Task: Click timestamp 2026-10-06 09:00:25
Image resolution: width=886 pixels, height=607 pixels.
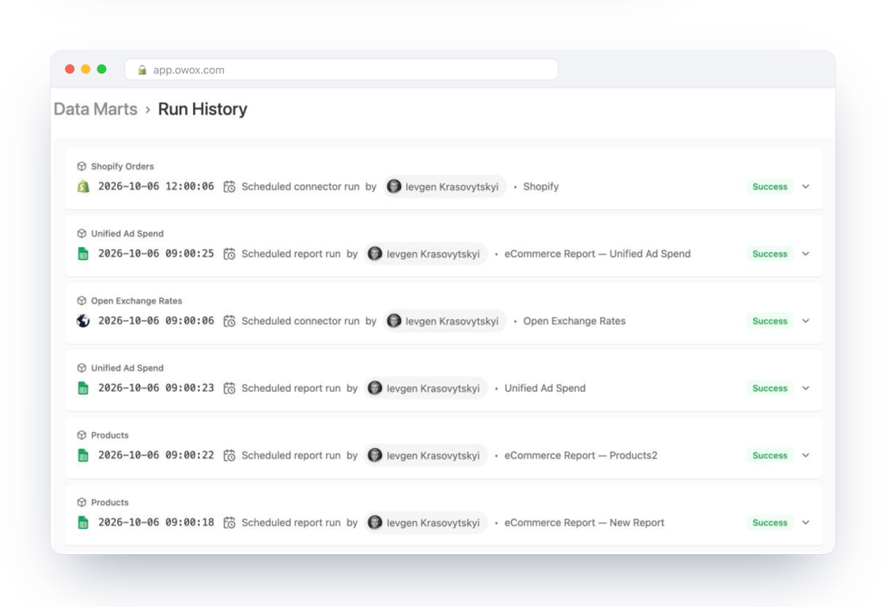Action: pos(156,254)
